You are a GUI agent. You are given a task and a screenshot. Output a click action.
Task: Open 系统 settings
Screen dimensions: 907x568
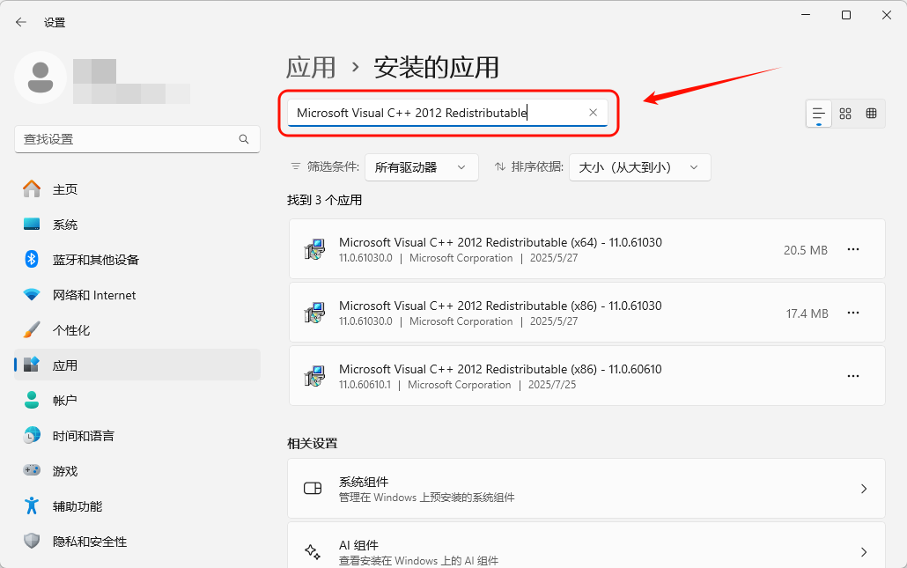pos(137,225)
